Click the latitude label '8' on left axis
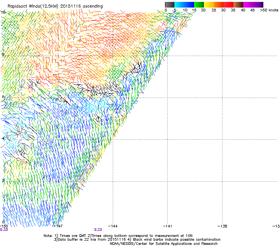The height and width of the screenshot is (246, 280). click(3, 54)
